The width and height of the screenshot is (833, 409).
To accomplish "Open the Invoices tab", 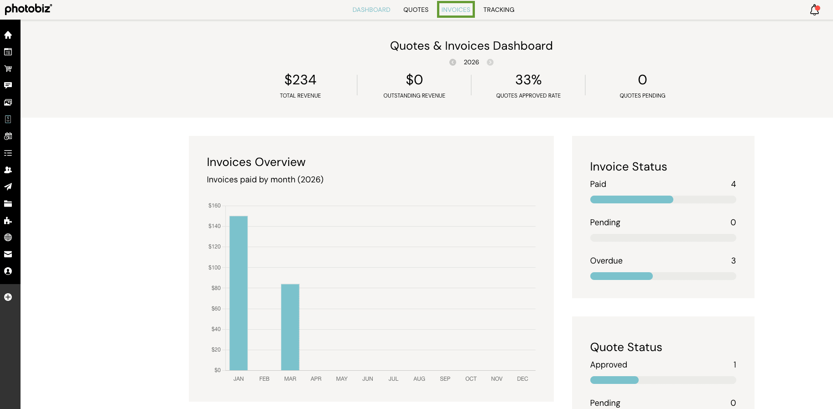I will tap(456, 10).
